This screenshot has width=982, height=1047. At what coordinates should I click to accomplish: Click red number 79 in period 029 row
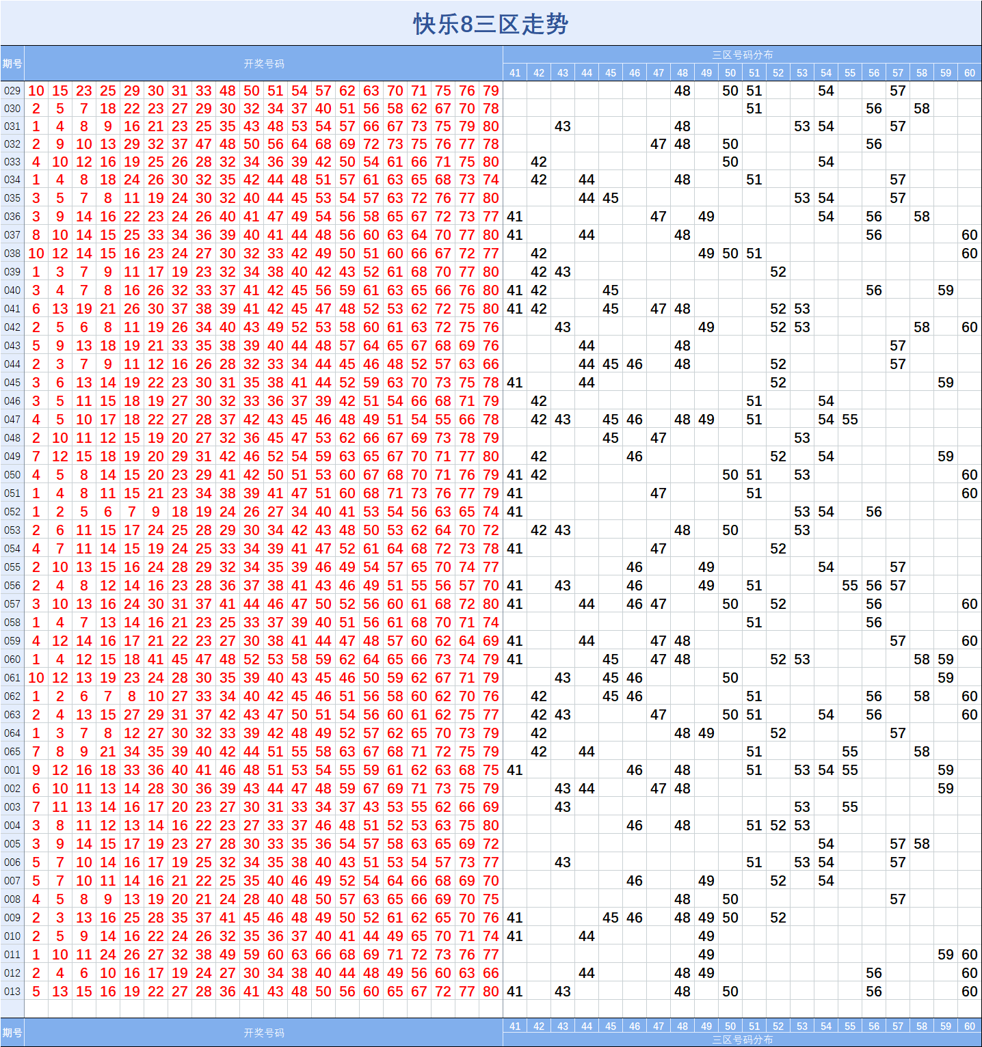[491, 91]
